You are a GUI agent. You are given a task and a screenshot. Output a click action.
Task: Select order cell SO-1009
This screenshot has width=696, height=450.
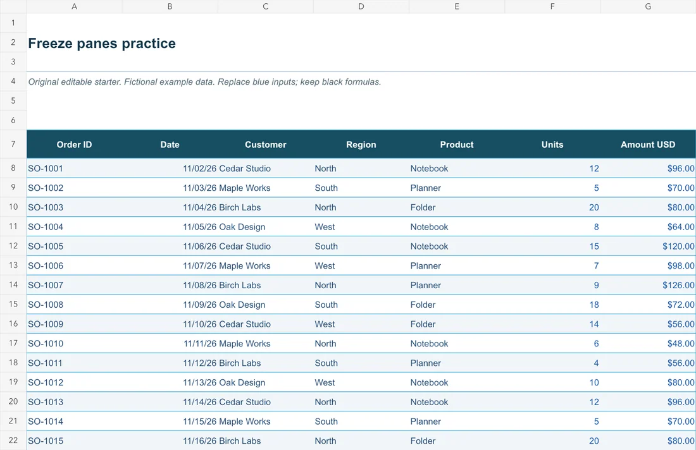coord(74,324)
